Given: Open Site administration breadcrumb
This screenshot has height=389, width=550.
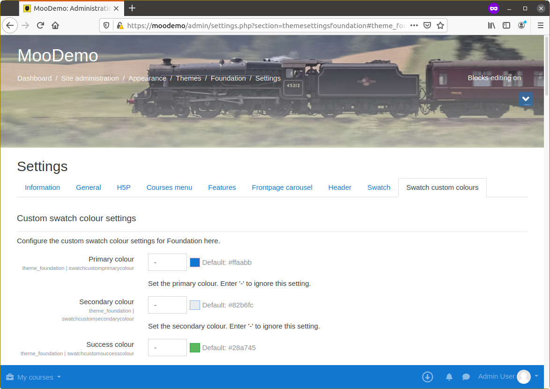Looking at the screenshot, I should [90, 78].
